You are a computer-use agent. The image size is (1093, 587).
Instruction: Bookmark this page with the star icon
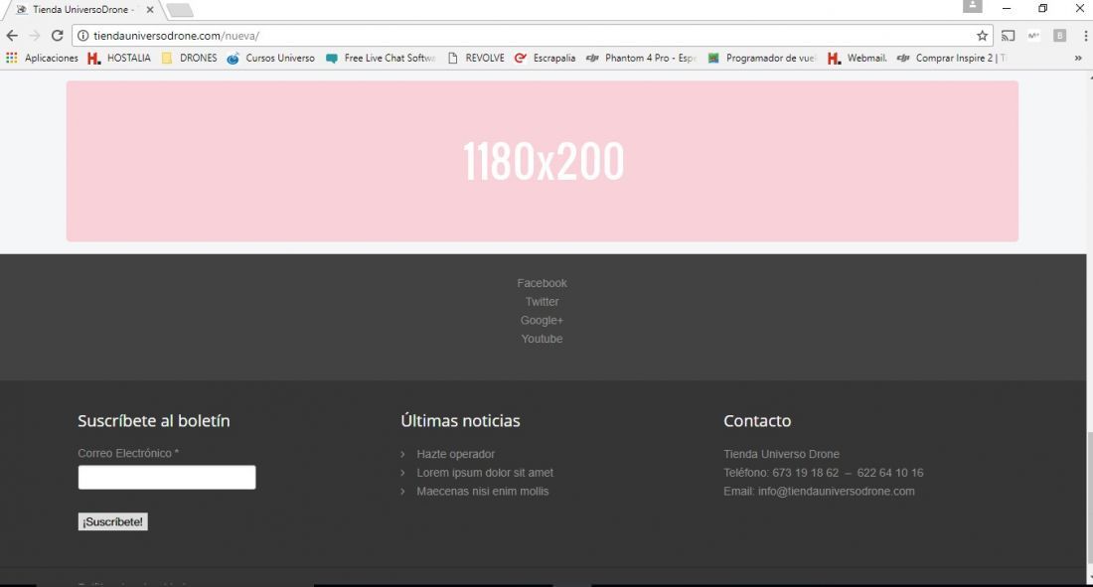click(982, 36)
